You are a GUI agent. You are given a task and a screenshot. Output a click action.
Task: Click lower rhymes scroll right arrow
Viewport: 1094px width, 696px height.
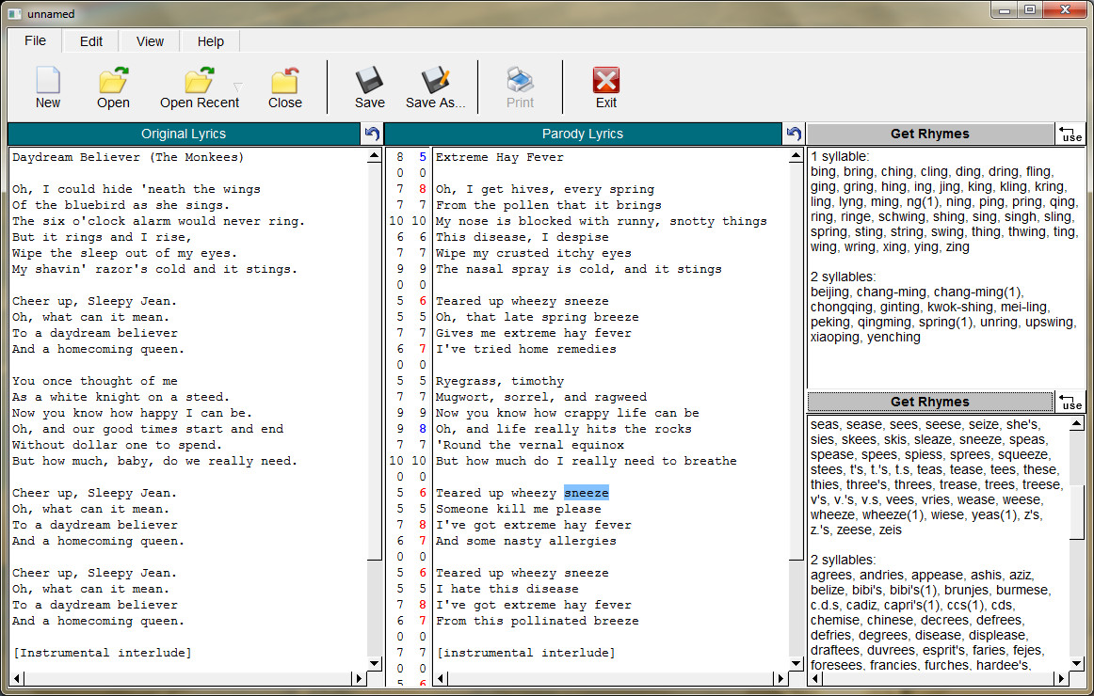(x=1062, y=678)
